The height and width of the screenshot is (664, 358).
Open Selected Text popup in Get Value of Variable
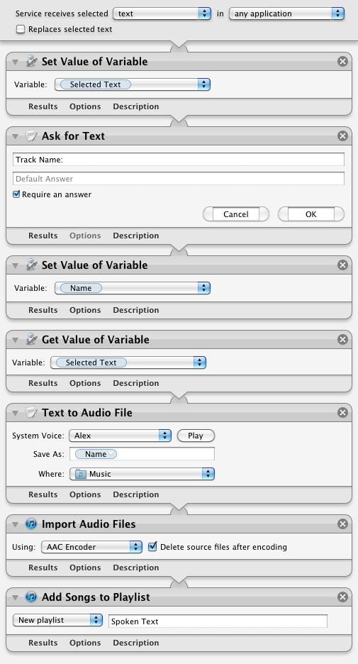point(128,363)
